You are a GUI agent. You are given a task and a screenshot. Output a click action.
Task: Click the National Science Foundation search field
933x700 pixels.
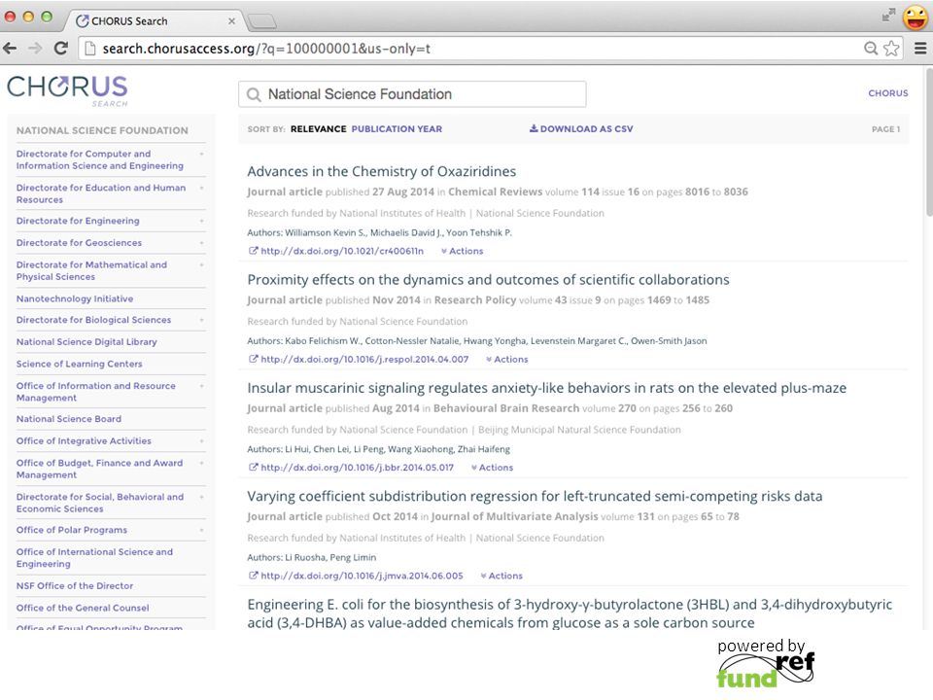(x=412, y=94)
